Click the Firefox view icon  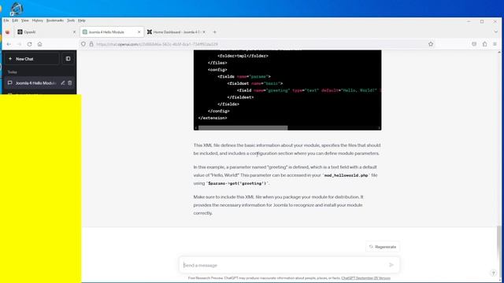click(7, 32)
